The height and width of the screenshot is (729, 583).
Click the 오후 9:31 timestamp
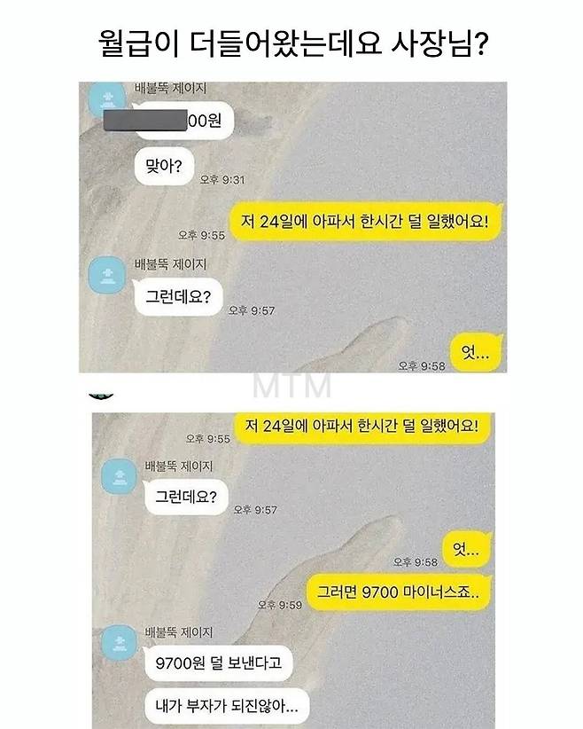222,179
